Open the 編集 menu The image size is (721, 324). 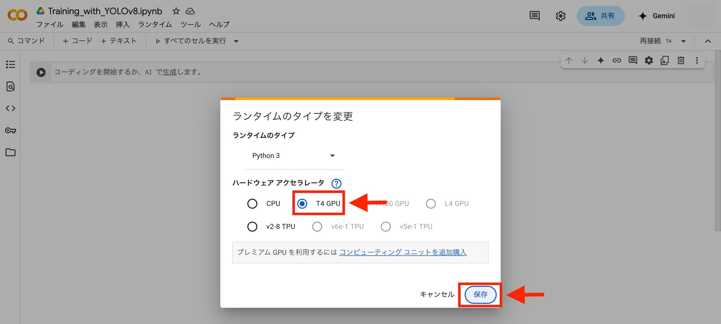(x=79, y=25)
